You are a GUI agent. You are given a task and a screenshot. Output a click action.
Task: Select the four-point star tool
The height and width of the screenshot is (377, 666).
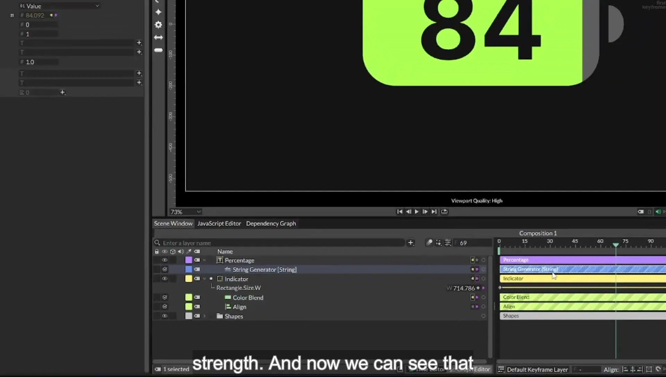[x=158, y=12]
